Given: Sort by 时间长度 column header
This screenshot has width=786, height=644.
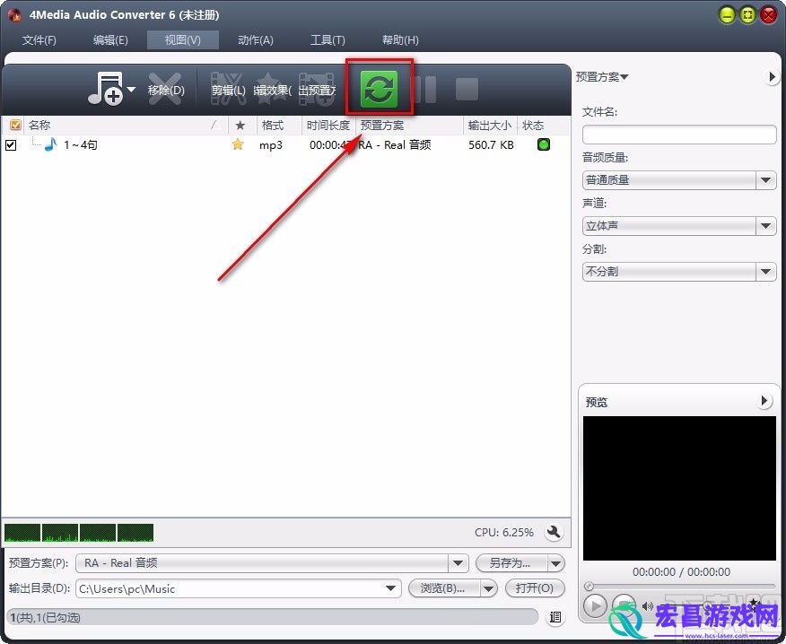Looking at the screenshot, I should pyautogui.click(x=327, y=125).
